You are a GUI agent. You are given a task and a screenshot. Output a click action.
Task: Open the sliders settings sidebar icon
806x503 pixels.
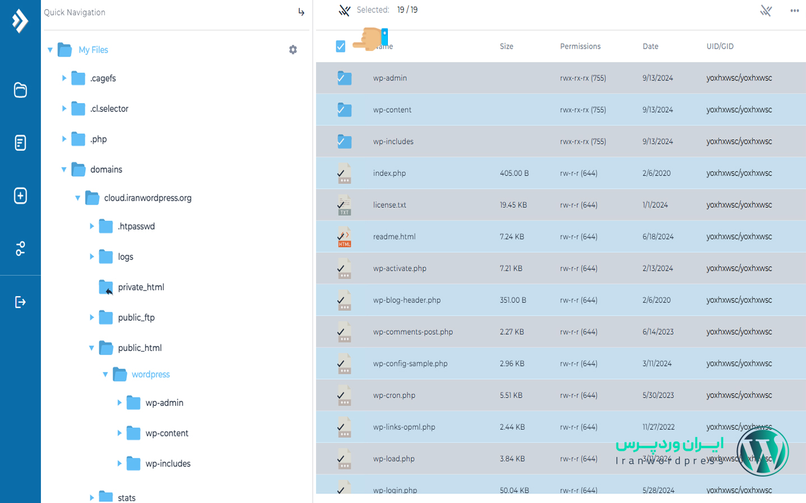20,248
